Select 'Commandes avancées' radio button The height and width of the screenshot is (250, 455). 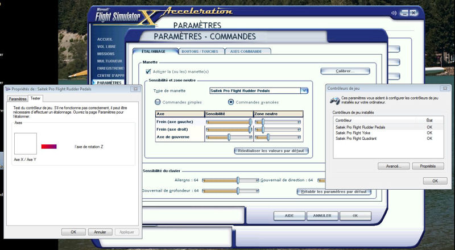tap(231, 102)
